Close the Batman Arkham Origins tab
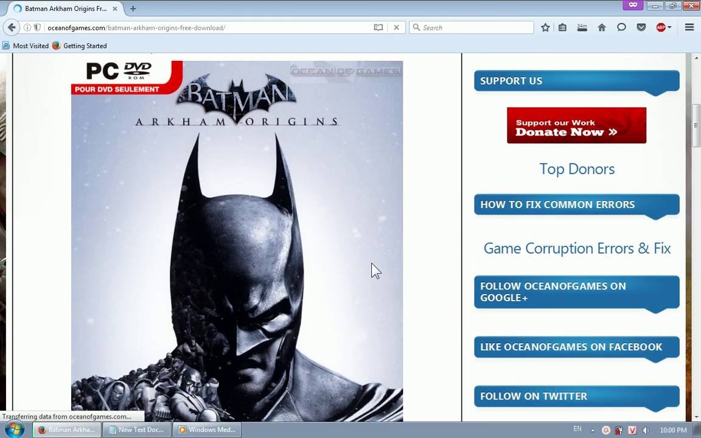Screen dimensions: 701x438 coord(115,9)
